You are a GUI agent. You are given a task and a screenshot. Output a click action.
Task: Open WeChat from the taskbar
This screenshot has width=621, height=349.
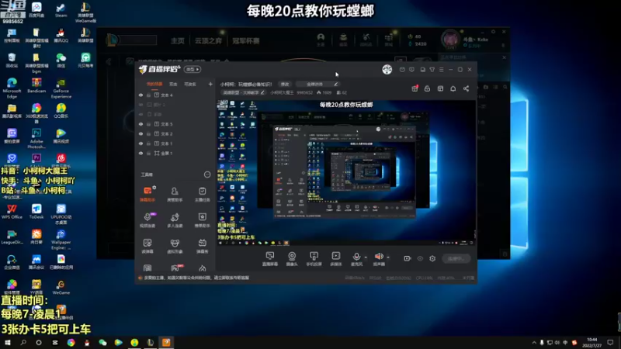pyautogui.click(x=102, y=342)
